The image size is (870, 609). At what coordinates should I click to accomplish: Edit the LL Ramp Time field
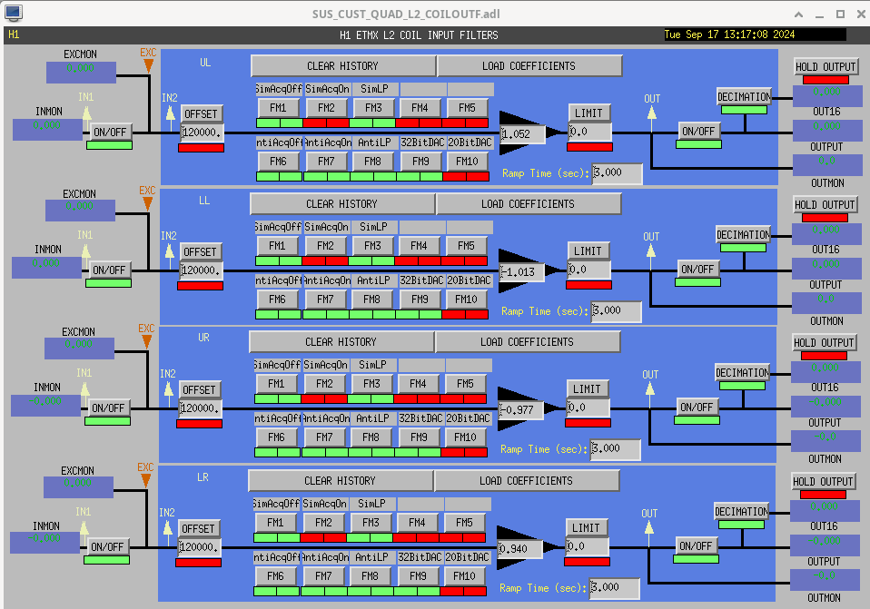pos(616,311)
